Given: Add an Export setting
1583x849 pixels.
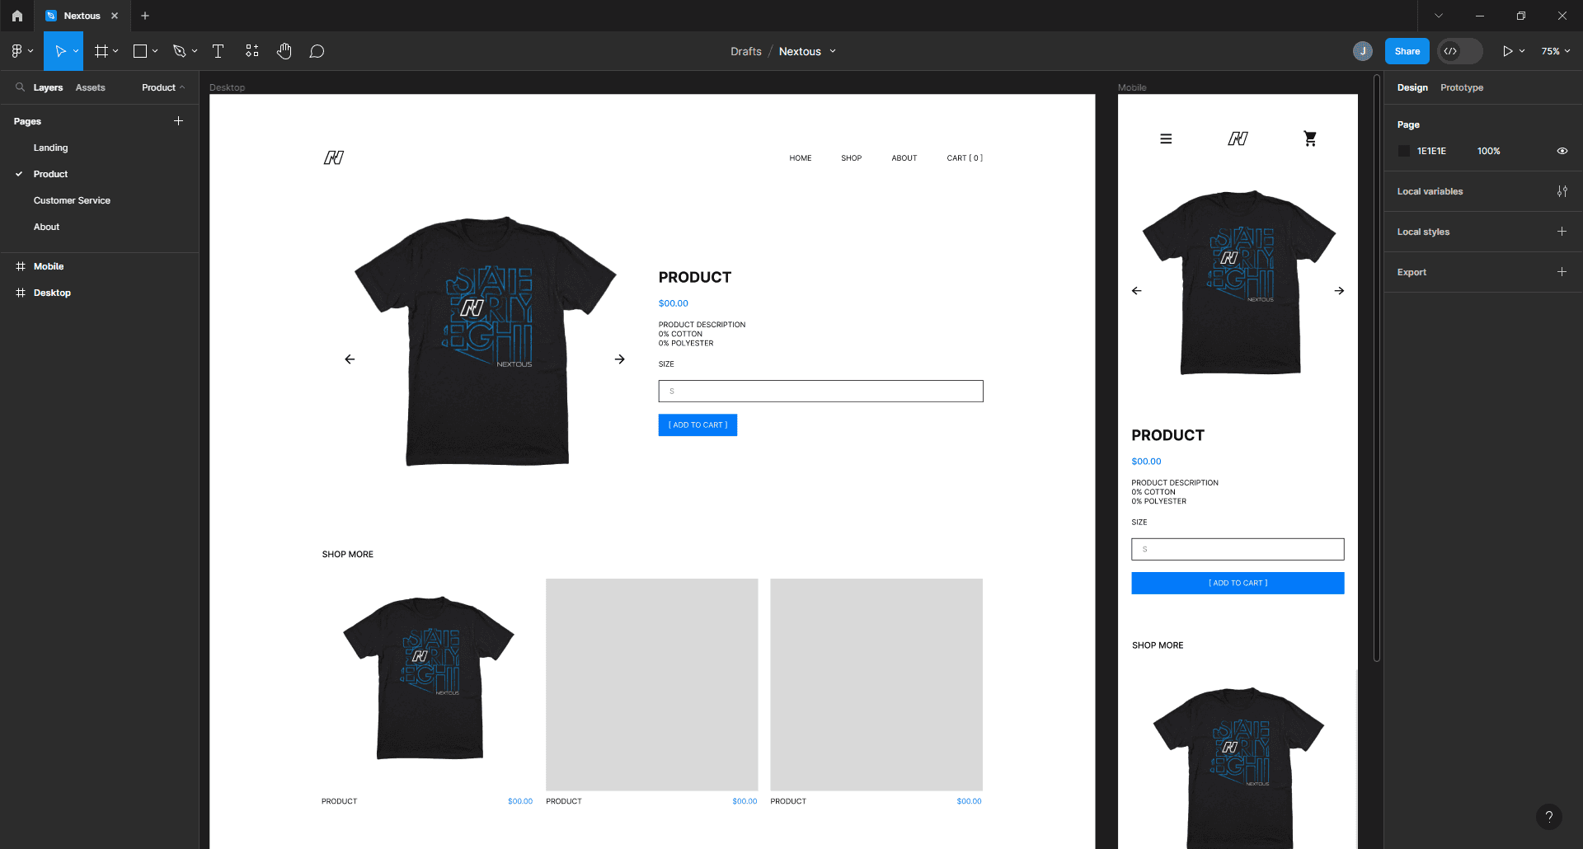Looking at the screenshot, I should tap(1562, 272).
